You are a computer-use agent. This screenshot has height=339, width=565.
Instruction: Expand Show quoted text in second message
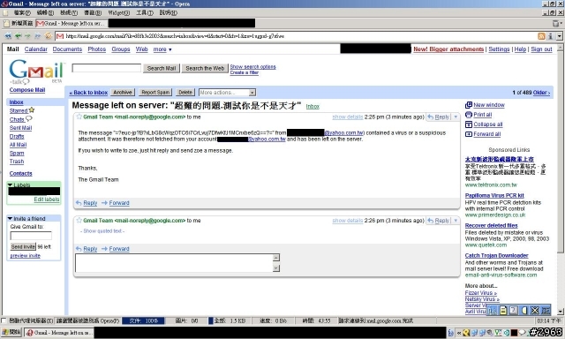click(x=102, y=231)
